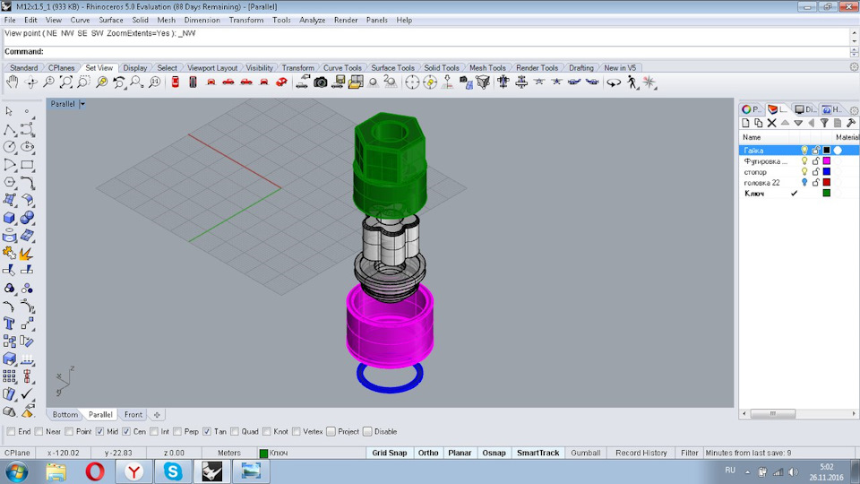Click the Polyline tool icon
Image resolution: width=860 pixels, height=484 pixels.
9,129
